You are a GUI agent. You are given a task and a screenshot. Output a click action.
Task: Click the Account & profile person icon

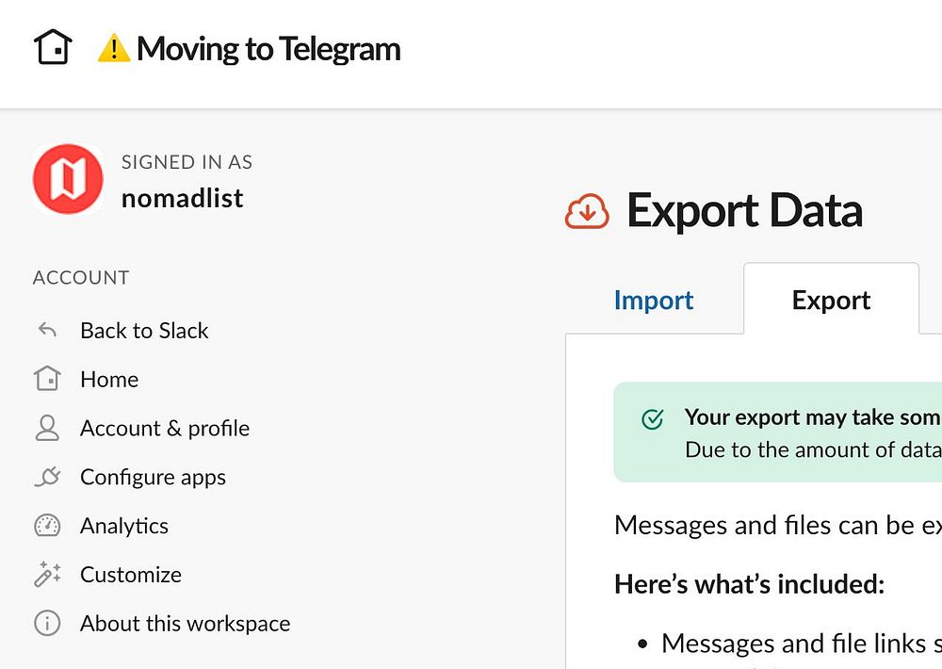click(x=47, y=429)
